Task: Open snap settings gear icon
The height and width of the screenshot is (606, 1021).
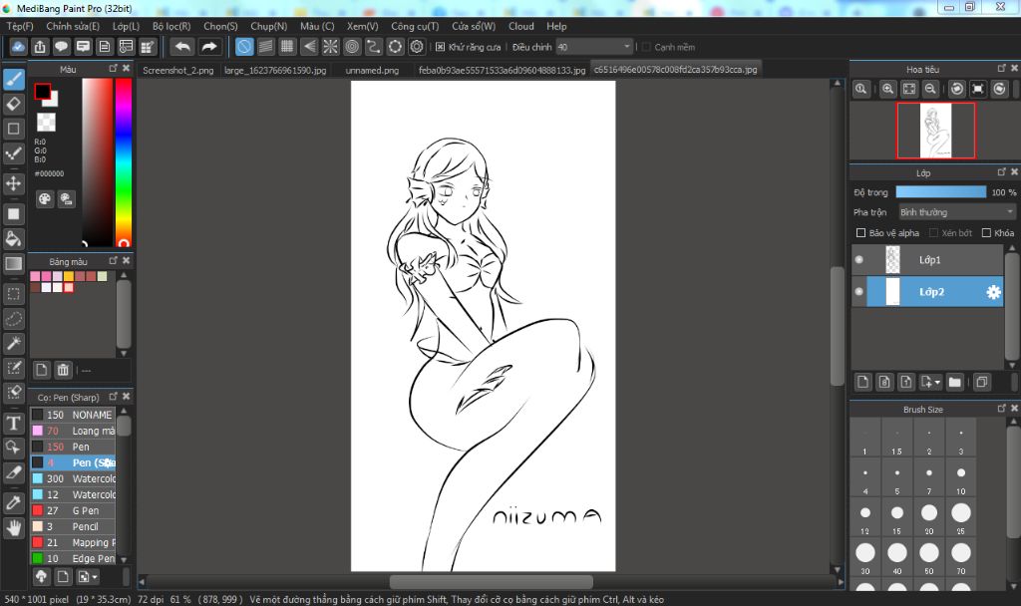Action: [417, 47]
